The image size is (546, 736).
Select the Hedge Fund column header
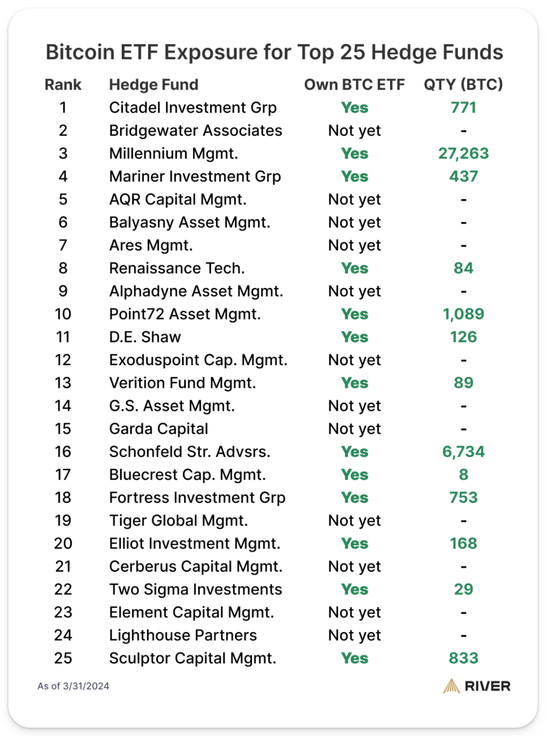[154, 85]
